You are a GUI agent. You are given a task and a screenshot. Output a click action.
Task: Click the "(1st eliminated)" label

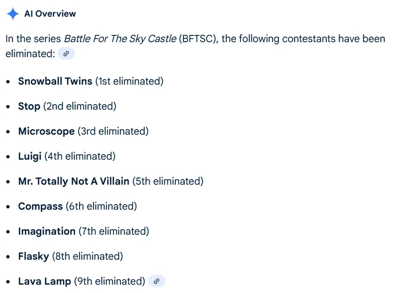click(x=129, y=81)
